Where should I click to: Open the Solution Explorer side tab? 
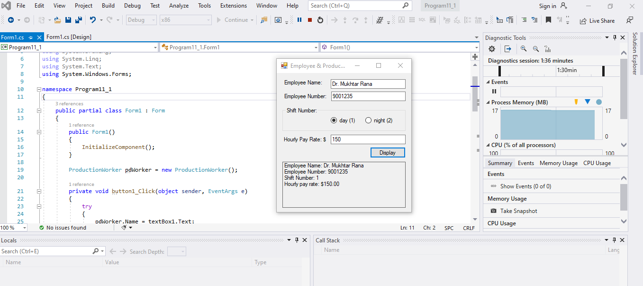(x=635, y=54)
